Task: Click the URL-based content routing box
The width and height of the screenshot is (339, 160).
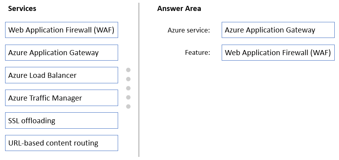Action: click(x=62, y=143)
